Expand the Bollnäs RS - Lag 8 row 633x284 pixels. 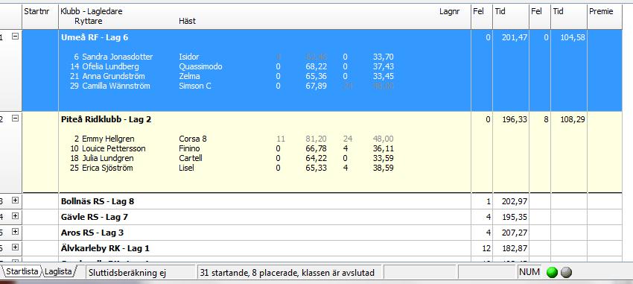(15, 201)
